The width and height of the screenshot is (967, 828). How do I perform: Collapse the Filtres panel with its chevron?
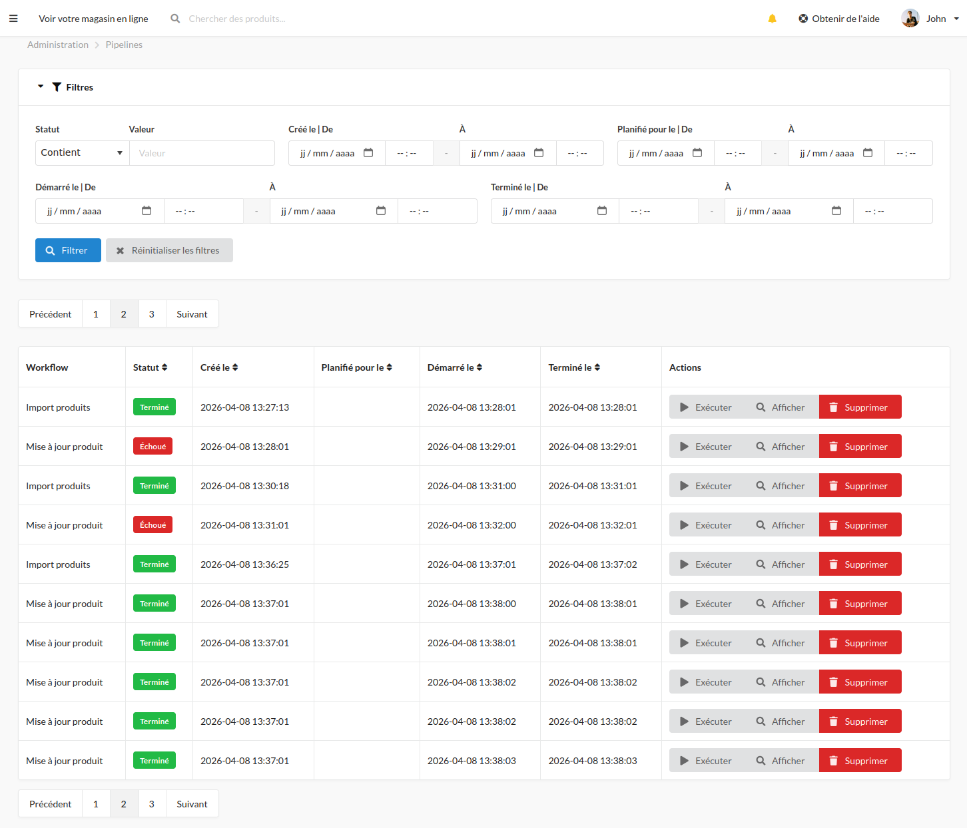click(x=40, y=87)
